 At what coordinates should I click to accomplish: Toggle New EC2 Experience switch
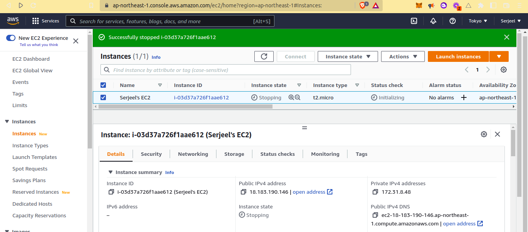[11, 38]
